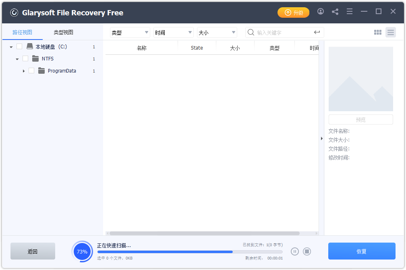
Task: Click the search magnifier icon
Action: coord(250,32)
